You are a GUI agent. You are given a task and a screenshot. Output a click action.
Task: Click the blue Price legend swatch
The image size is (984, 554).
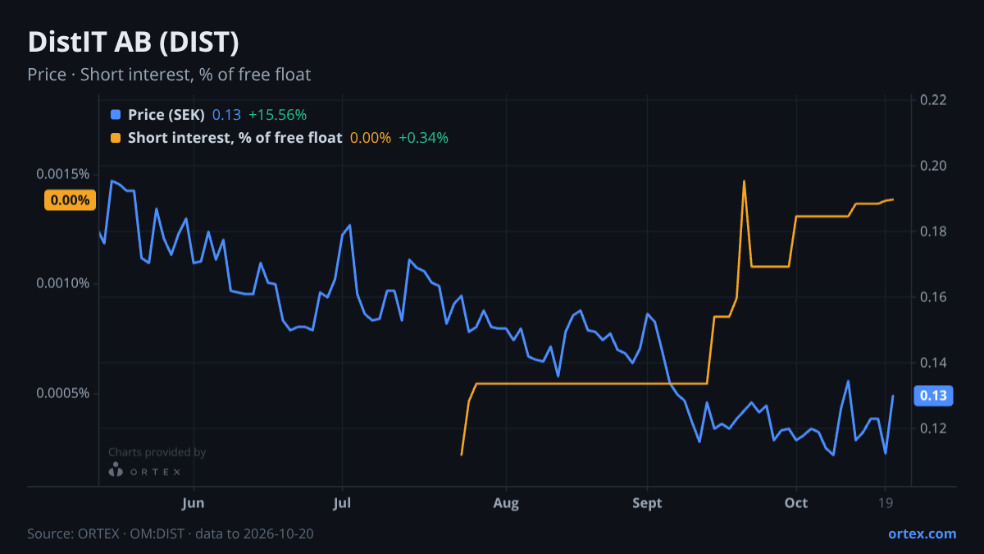coord(116,116)
